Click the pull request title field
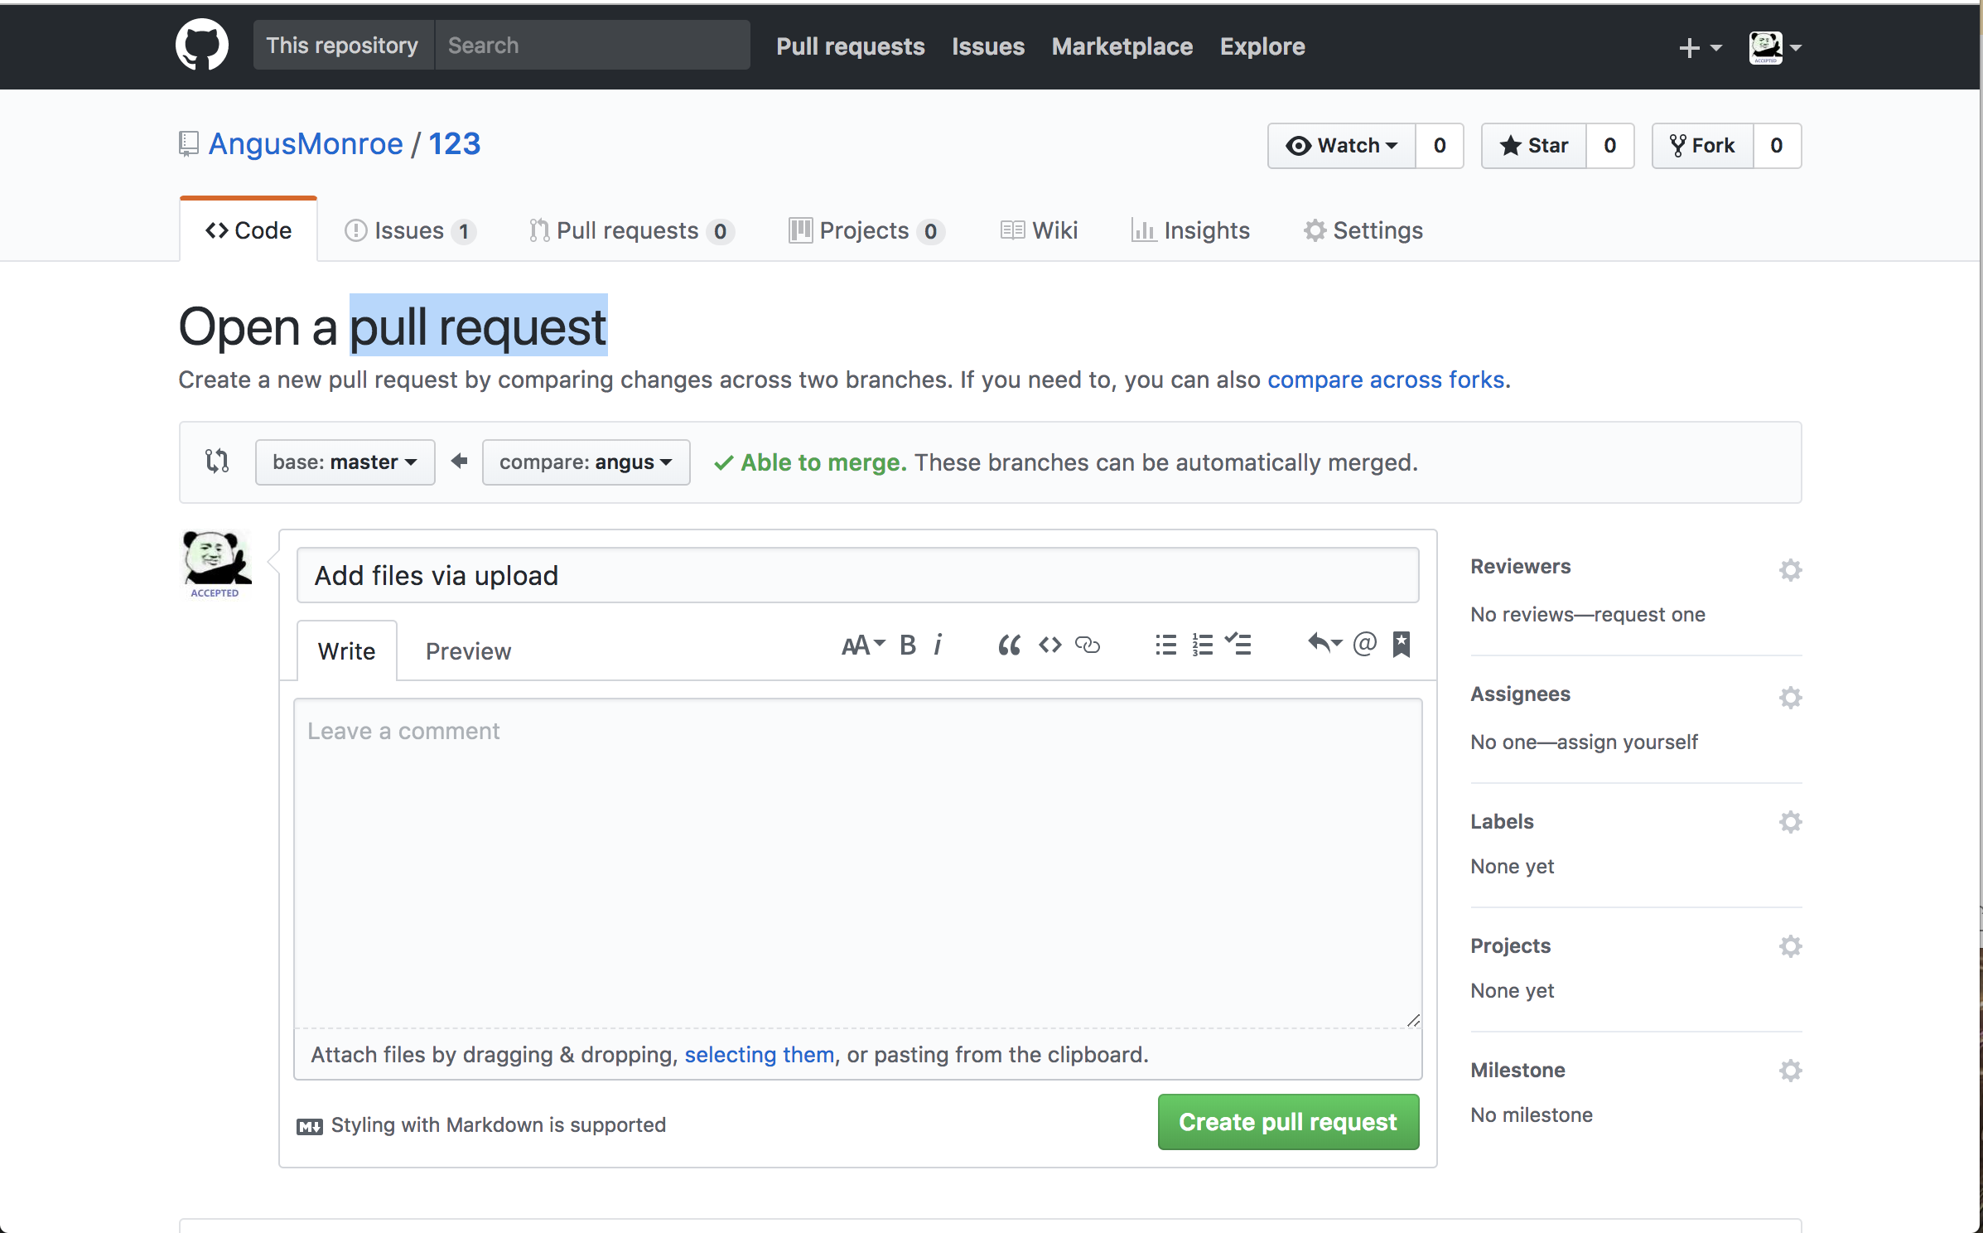The height and width of the screenshot is (1233, 1983). tap(857, 575)
